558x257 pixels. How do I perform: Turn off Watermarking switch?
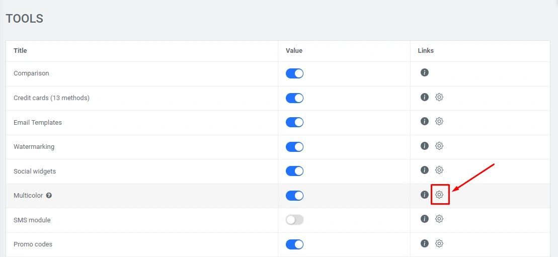(x=294, y=147)
